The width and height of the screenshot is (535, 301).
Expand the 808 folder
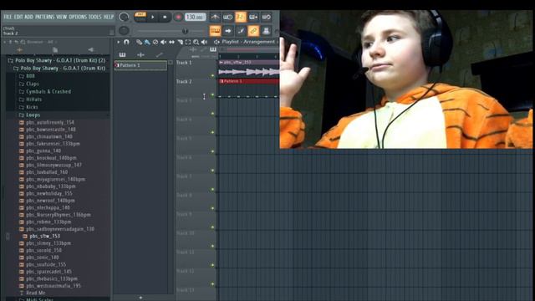tap(28, 76)
